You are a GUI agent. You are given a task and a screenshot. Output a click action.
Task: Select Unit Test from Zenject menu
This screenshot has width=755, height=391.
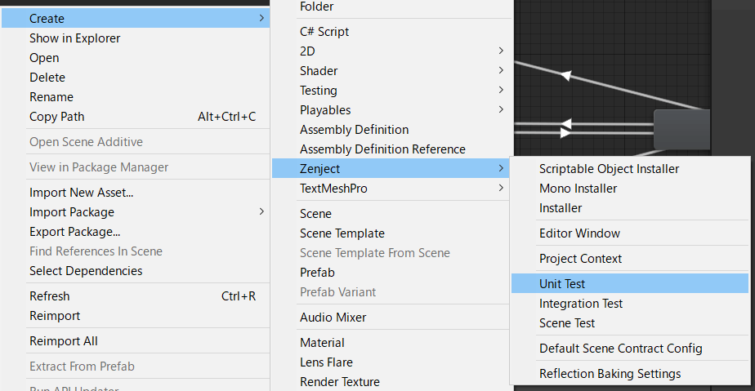(x=562, y=284)
